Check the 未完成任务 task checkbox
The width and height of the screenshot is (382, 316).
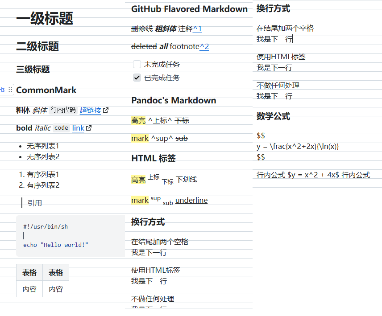pyautogui.click(x=137, y=64)
